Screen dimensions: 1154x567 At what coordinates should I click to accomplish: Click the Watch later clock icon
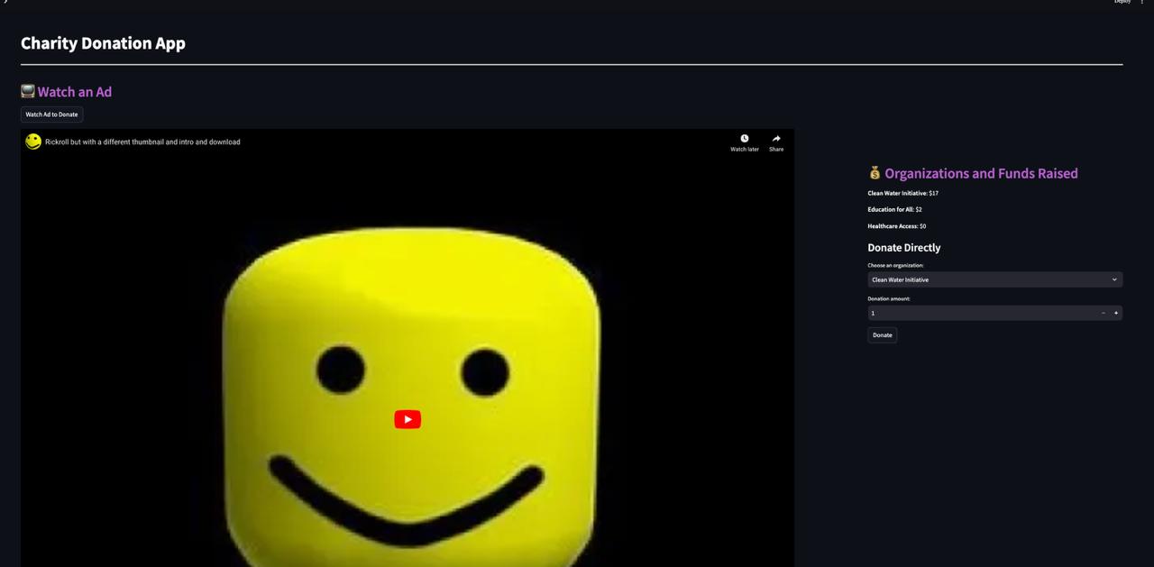click(x=745, y=139)
